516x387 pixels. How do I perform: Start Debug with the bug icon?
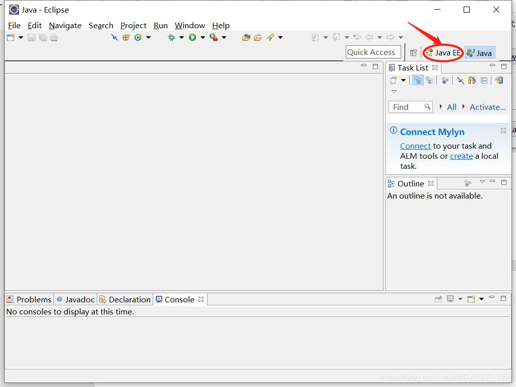click(x=171, y=37)
